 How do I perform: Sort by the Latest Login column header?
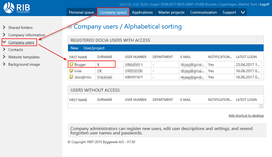click(246, 57)
